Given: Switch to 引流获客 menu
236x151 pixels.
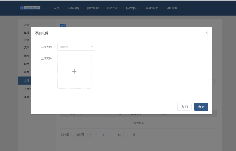Looking at the screenshot, I should [x=73, y=8].
